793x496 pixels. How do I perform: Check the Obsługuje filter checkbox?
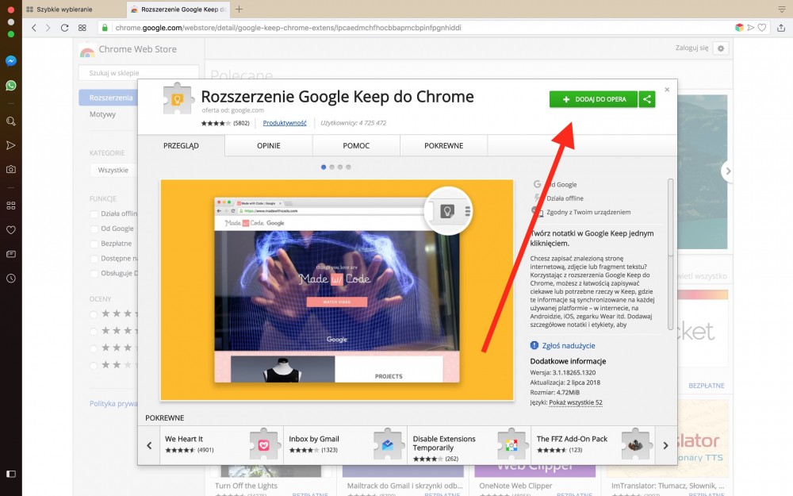tap(94, 273)
